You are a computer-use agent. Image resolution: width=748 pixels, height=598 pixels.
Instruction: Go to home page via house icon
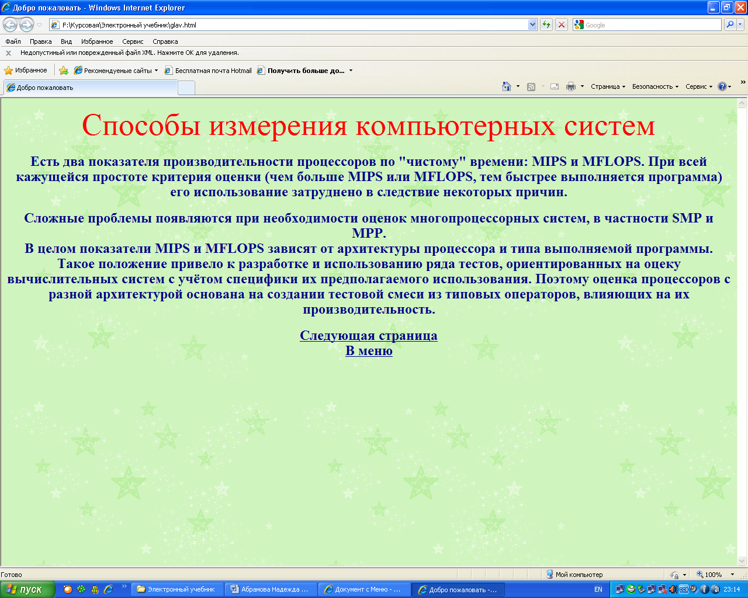[507, 86]
